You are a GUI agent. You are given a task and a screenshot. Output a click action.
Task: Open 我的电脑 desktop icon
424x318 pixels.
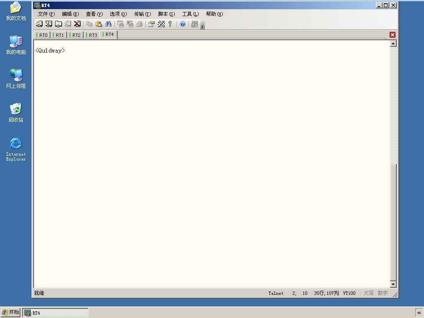tap(16, 45)
